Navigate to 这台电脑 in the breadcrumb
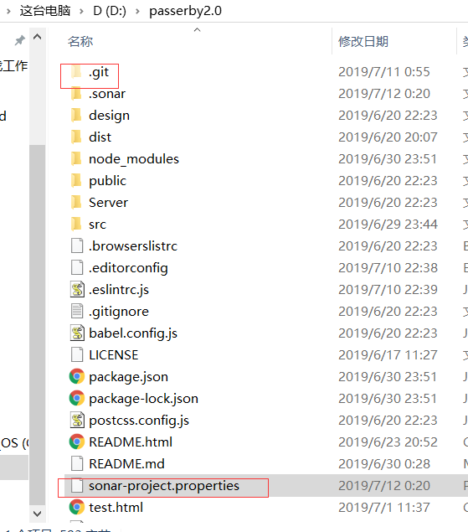The width and height of the screenshot is (468, 532). point(45,11)
